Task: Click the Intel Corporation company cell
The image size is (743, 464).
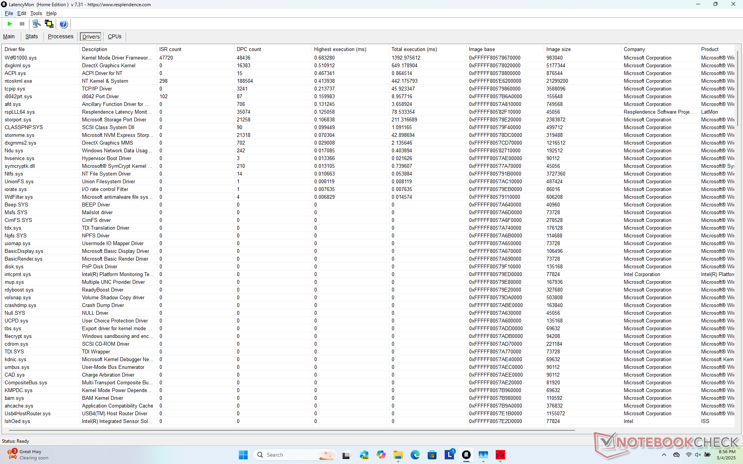Action: point(642,274)
